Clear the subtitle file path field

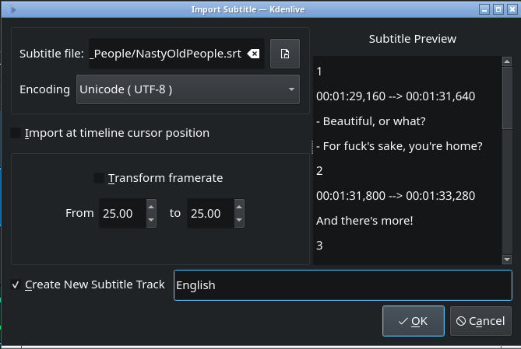tap(253, 54)
